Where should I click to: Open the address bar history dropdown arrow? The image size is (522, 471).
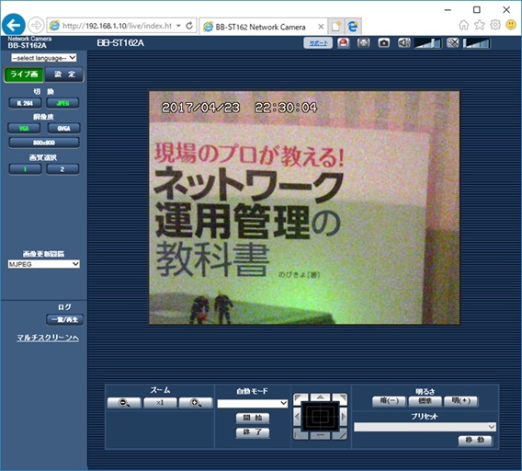179,26
